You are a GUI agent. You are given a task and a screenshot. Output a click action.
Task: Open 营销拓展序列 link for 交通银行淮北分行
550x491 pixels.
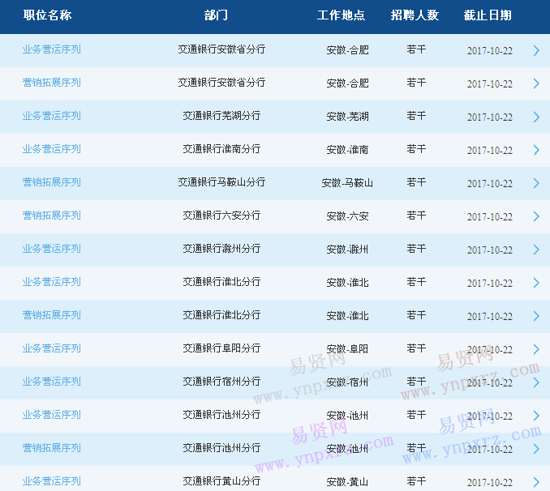[x=52, y=315]
